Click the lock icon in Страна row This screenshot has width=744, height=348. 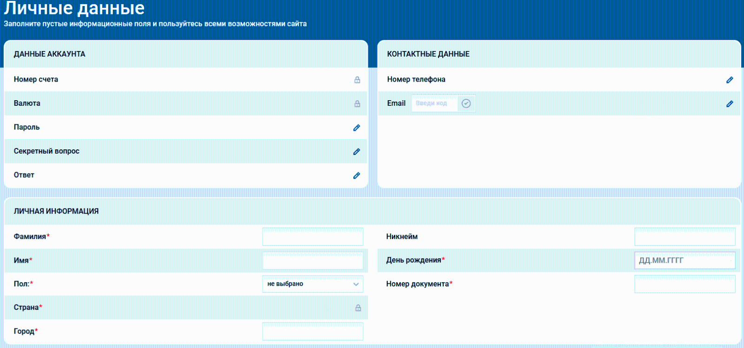[358, 308]
